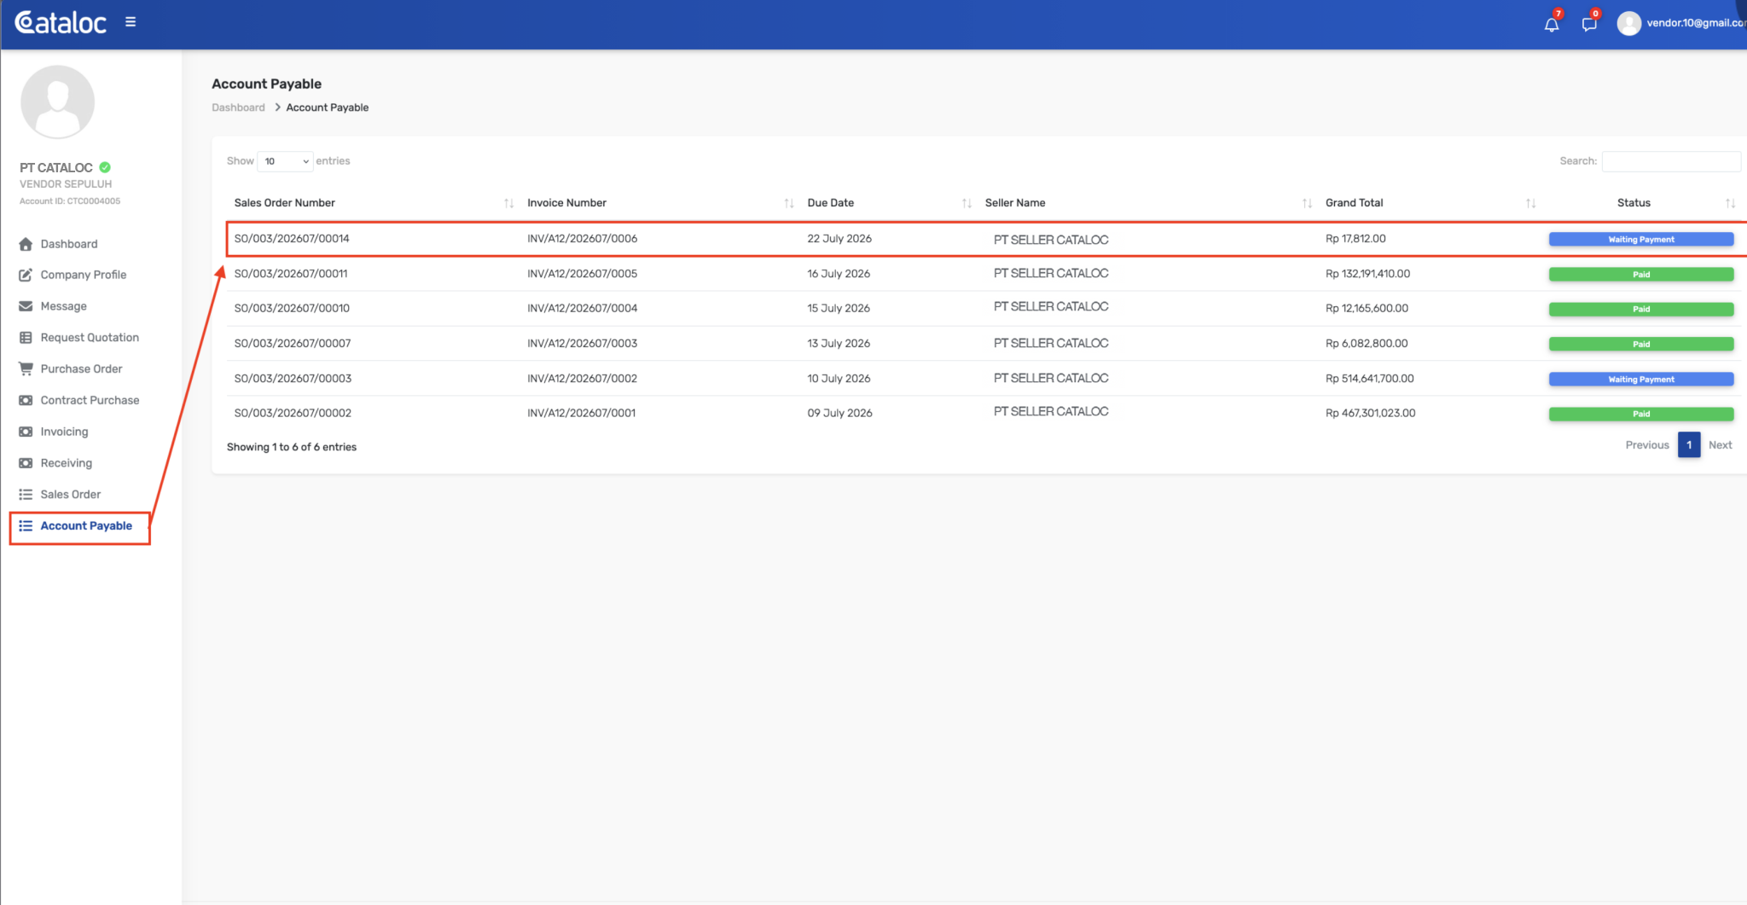Screen dimensions: 1747x905
Task: Click the Invoicing icon
Action: (x=26, y=432)
